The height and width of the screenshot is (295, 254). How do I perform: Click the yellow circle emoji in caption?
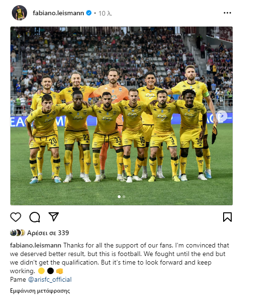[x=41, y=271]
